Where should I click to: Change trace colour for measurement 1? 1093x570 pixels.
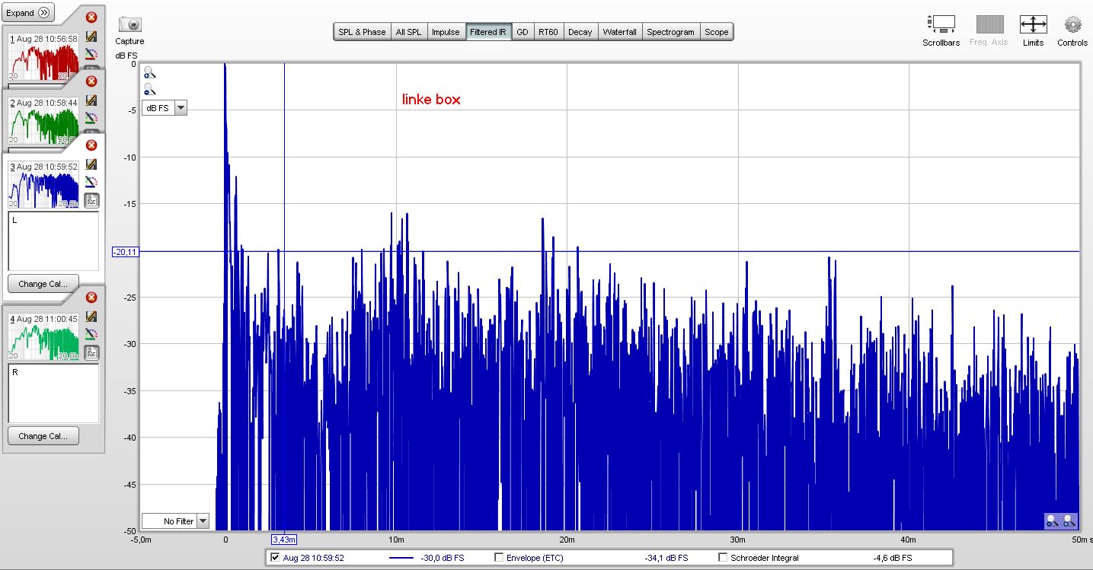[x=91, y=54]
